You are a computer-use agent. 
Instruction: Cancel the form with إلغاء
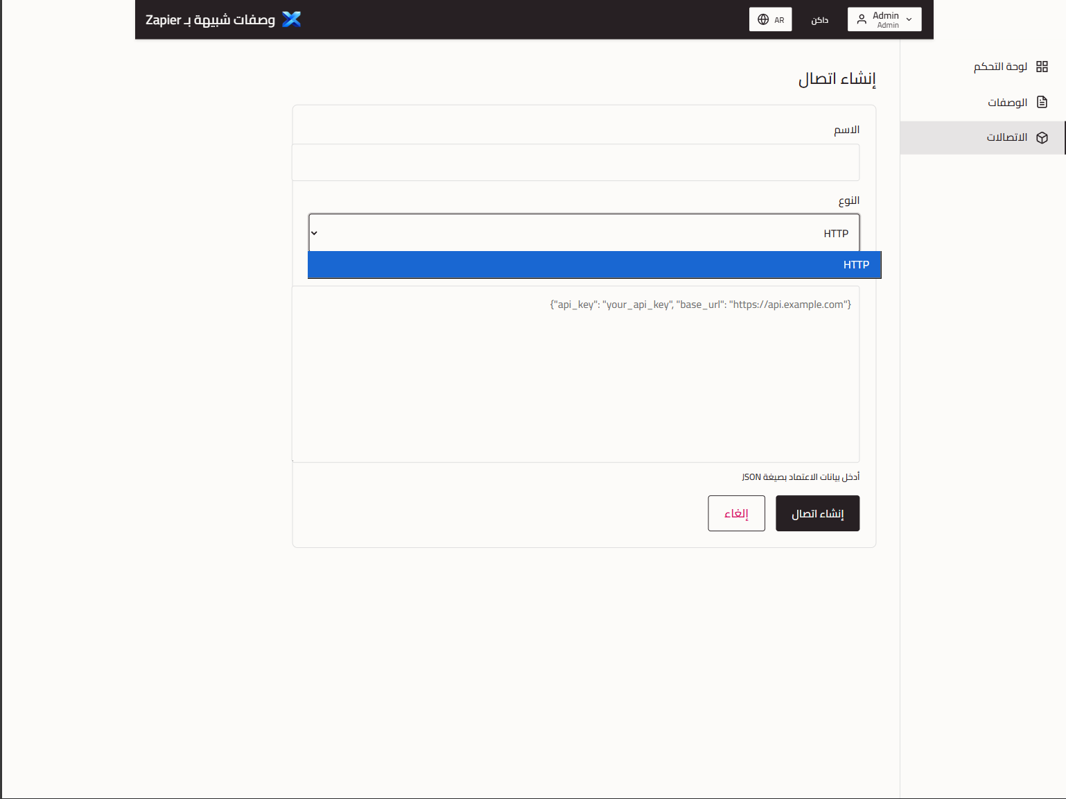pyautogui.click(x=736, y=513)
